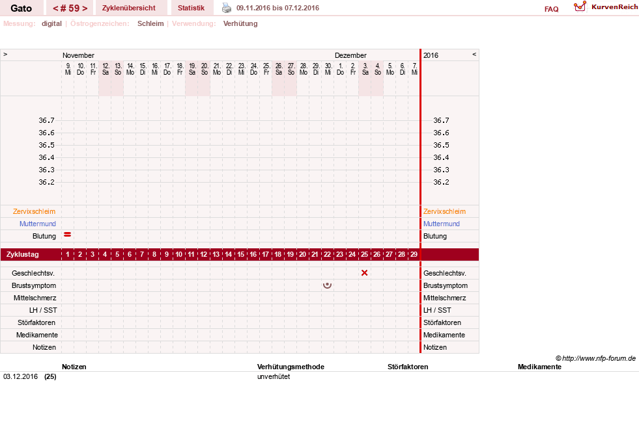
Task: Click the Verhütungsmethode column heading
Action: pyautogui.click(x=291, y=367)
